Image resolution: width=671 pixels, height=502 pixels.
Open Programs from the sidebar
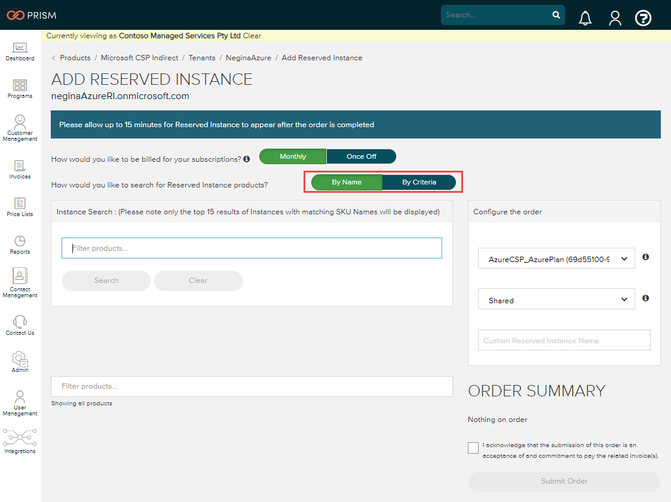(x=20, y=89)
